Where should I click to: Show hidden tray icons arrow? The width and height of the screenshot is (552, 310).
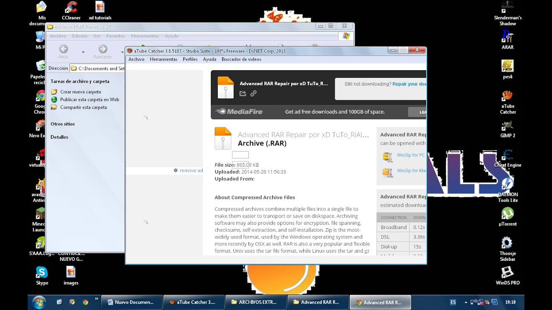[x=465, y=302]
